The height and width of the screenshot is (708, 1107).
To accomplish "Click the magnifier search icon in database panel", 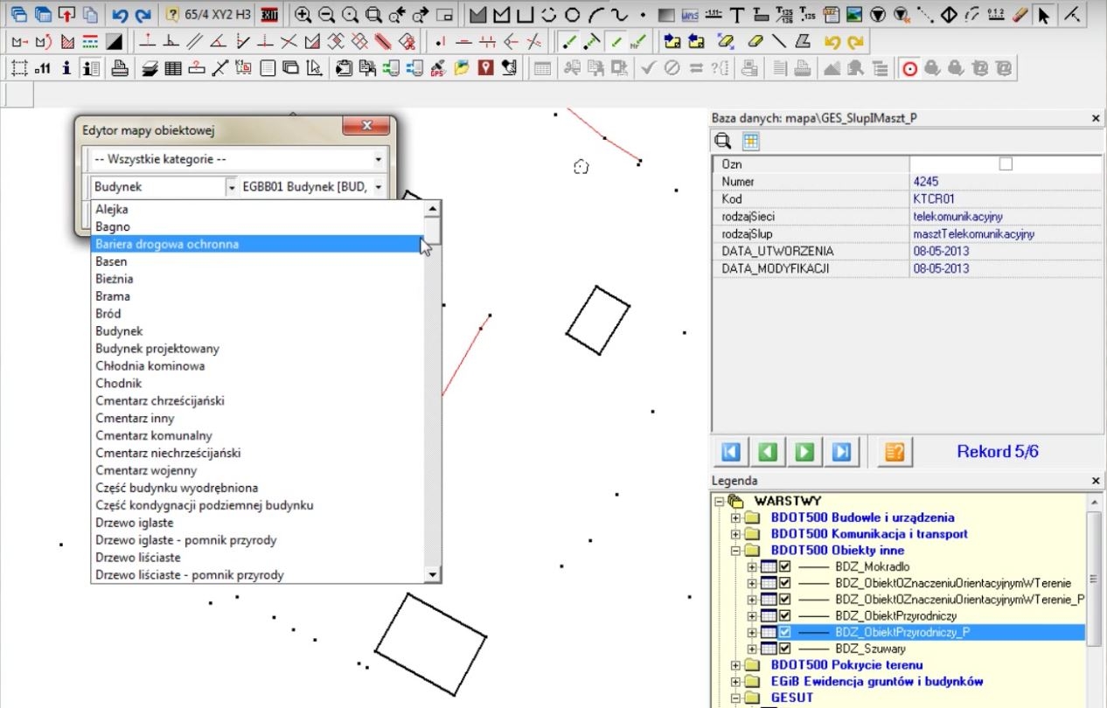I will pyautogui.click(x=723, y=142).
